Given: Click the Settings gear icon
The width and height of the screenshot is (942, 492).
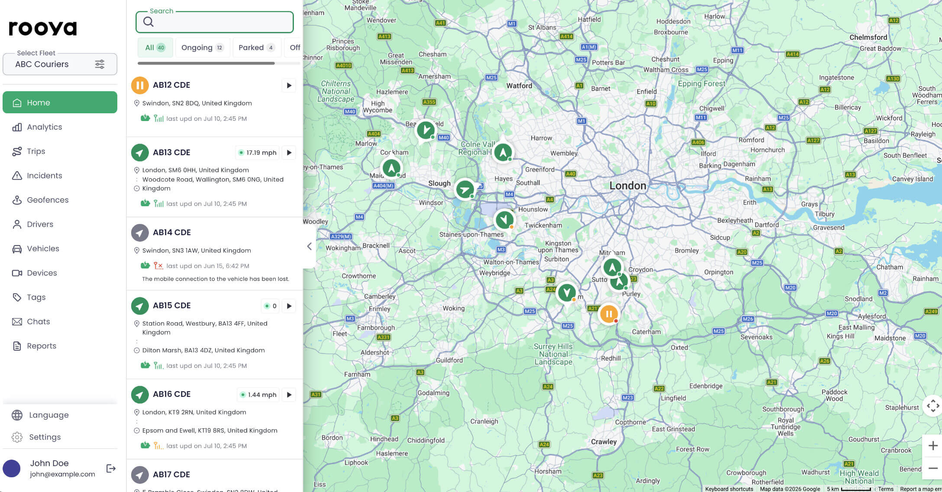Looking at the screenshot, I should pyautogui.click(x=17, y=437).
